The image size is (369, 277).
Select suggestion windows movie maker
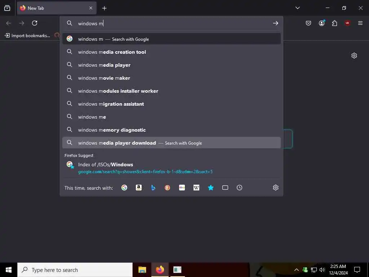[x=171, y=78]
